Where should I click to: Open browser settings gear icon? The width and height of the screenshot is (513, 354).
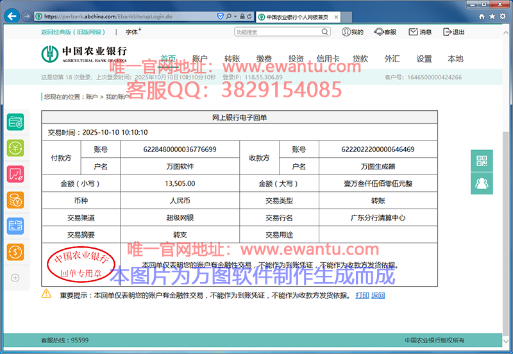(503, 17)
